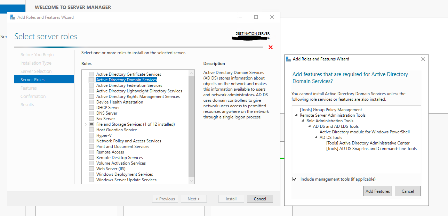Expand File and Storage Services node
The height and width of the screenshot is (216, 448).
[x=86, y=124]
